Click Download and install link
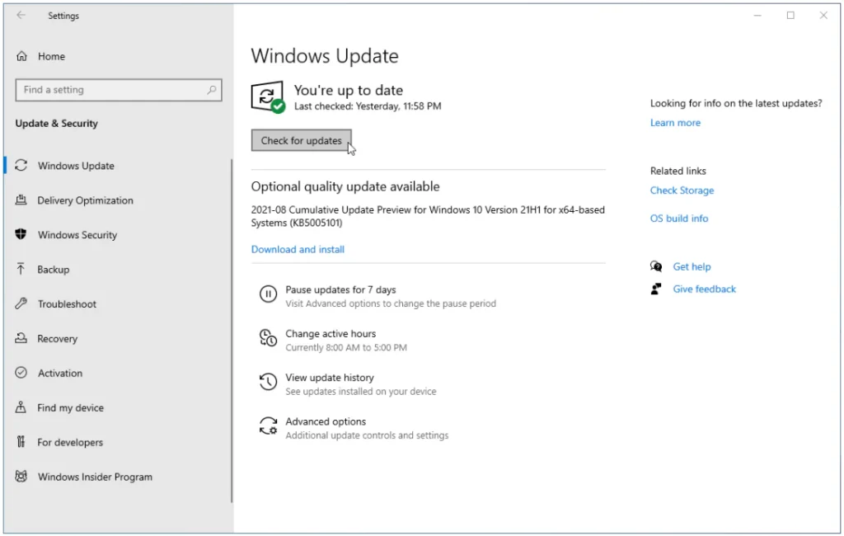844x536 pixels. [x=298, y=249]
